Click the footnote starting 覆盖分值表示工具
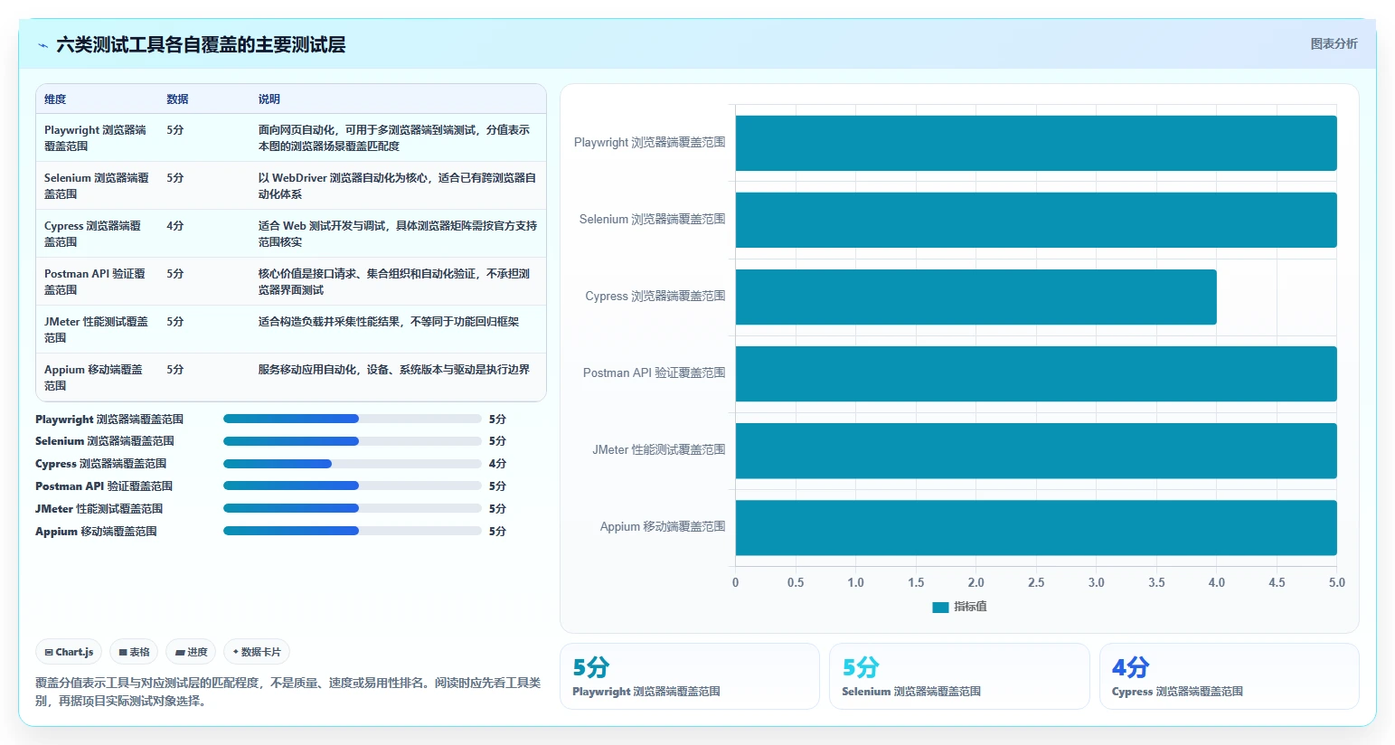This screenshot has width=1395, height=745. pos(288,692)
